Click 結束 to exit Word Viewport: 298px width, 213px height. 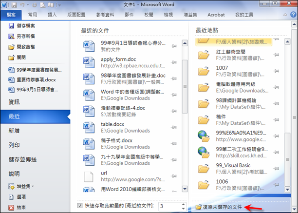click(17, 208)
